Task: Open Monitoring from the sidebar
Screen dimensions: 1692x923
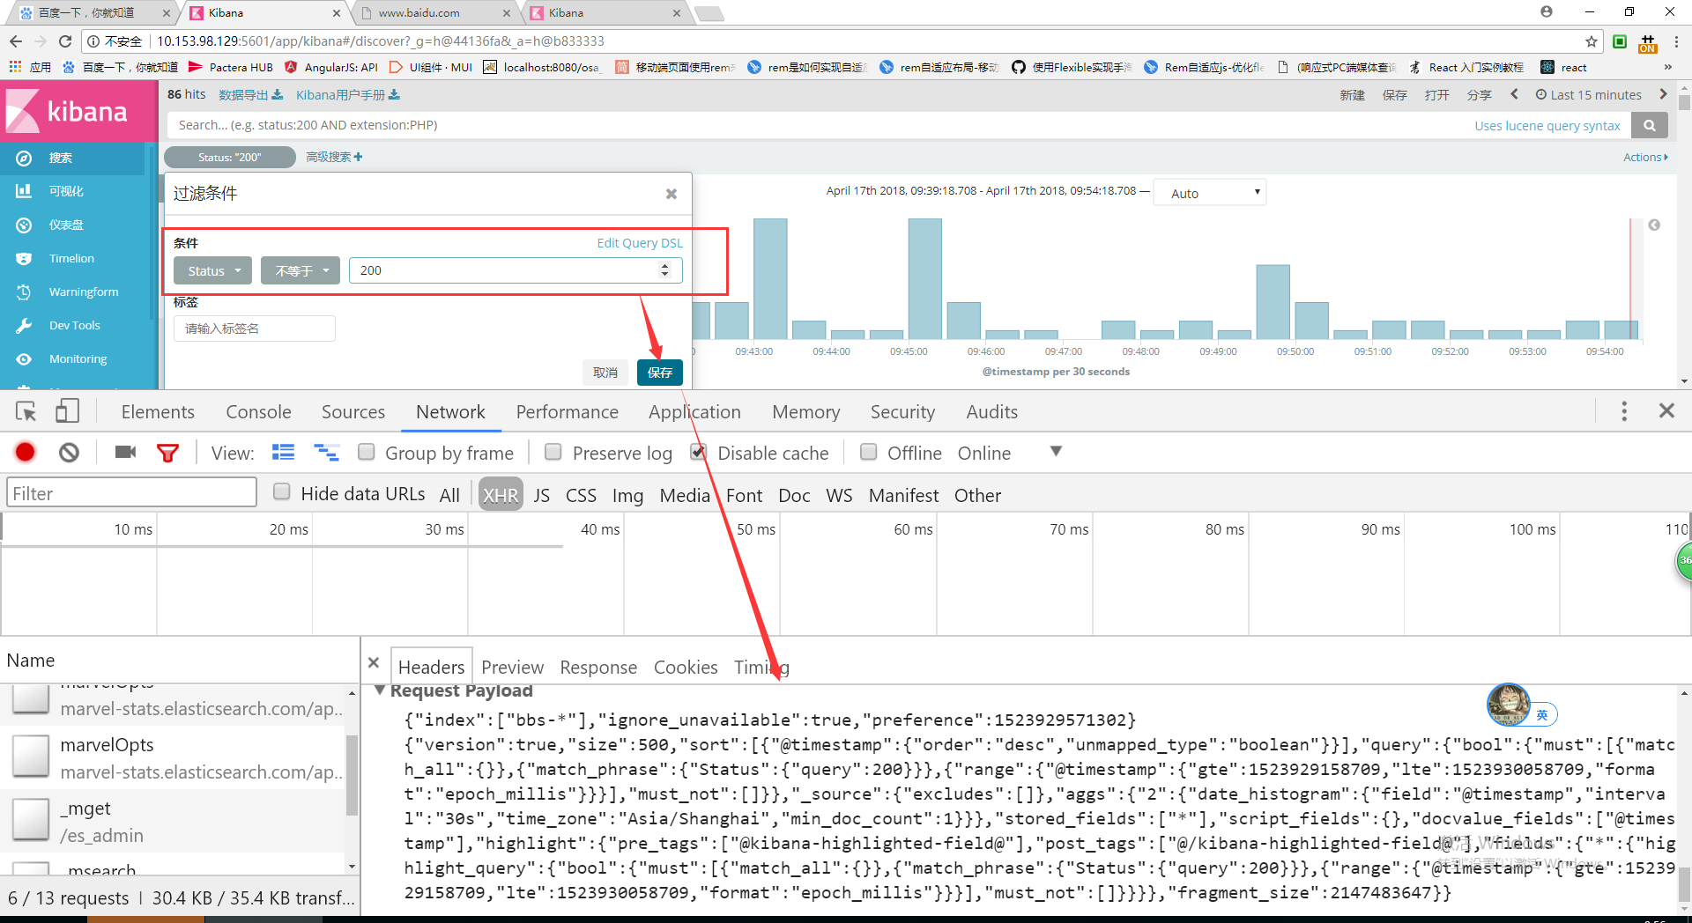Action: coord(78,358)
